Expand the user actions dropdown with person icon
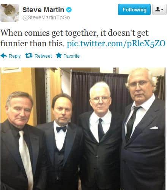The height and width of the screenshot is (190, 167). tap(159, 9)
